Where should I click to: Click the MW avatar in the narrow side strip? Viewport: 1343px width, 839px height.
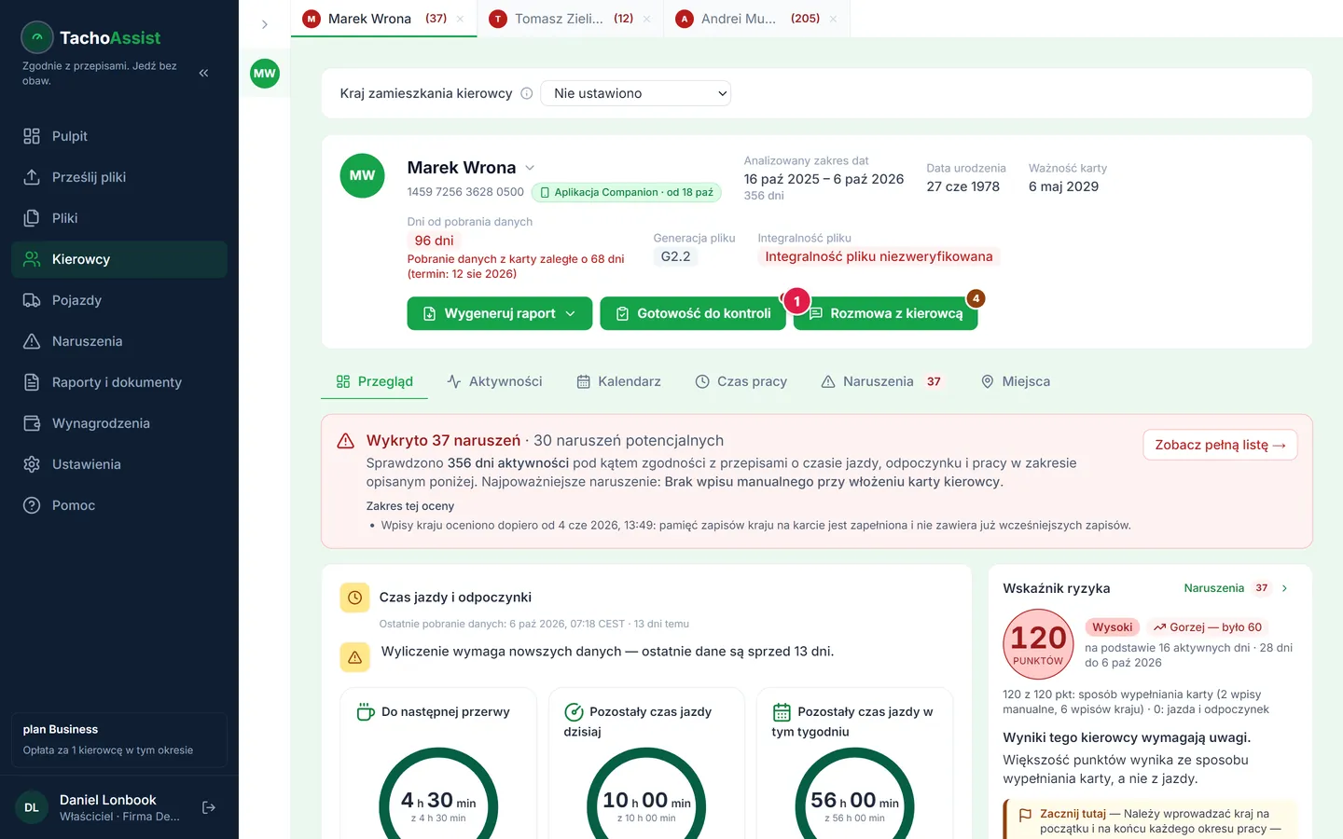[x=265, y=74]
